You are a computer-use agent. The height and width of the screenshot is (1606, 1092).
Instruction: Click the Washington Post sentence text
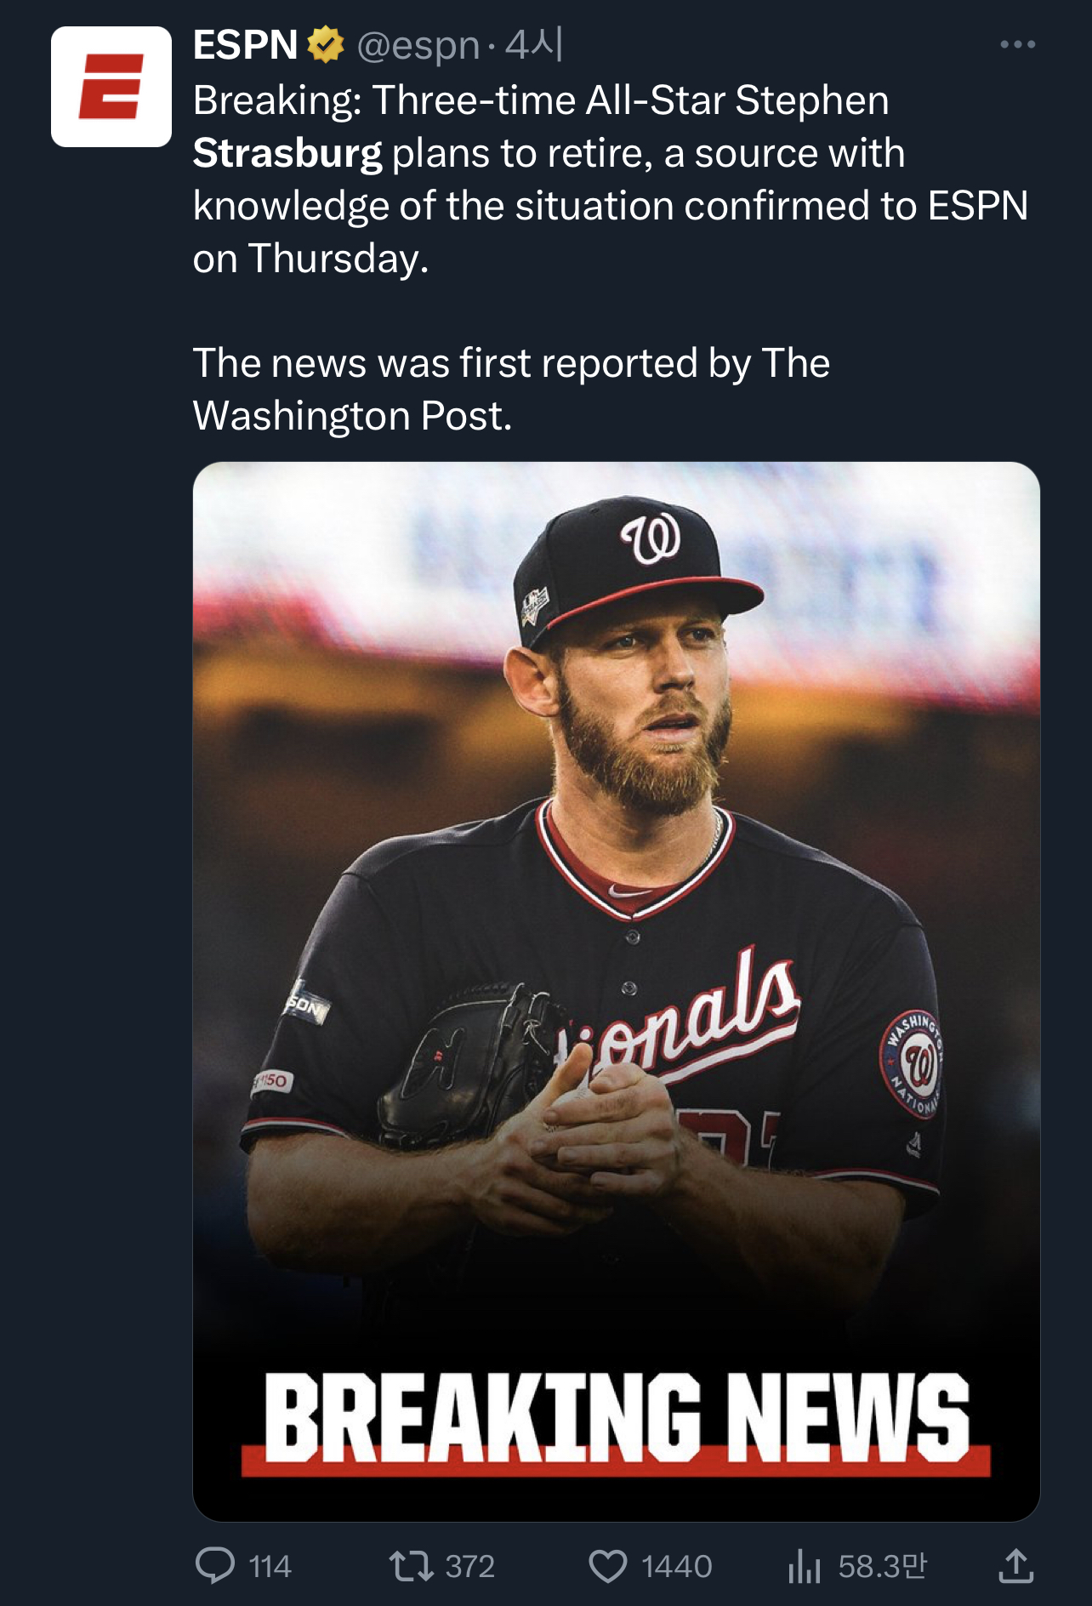[x=510, y=390]
